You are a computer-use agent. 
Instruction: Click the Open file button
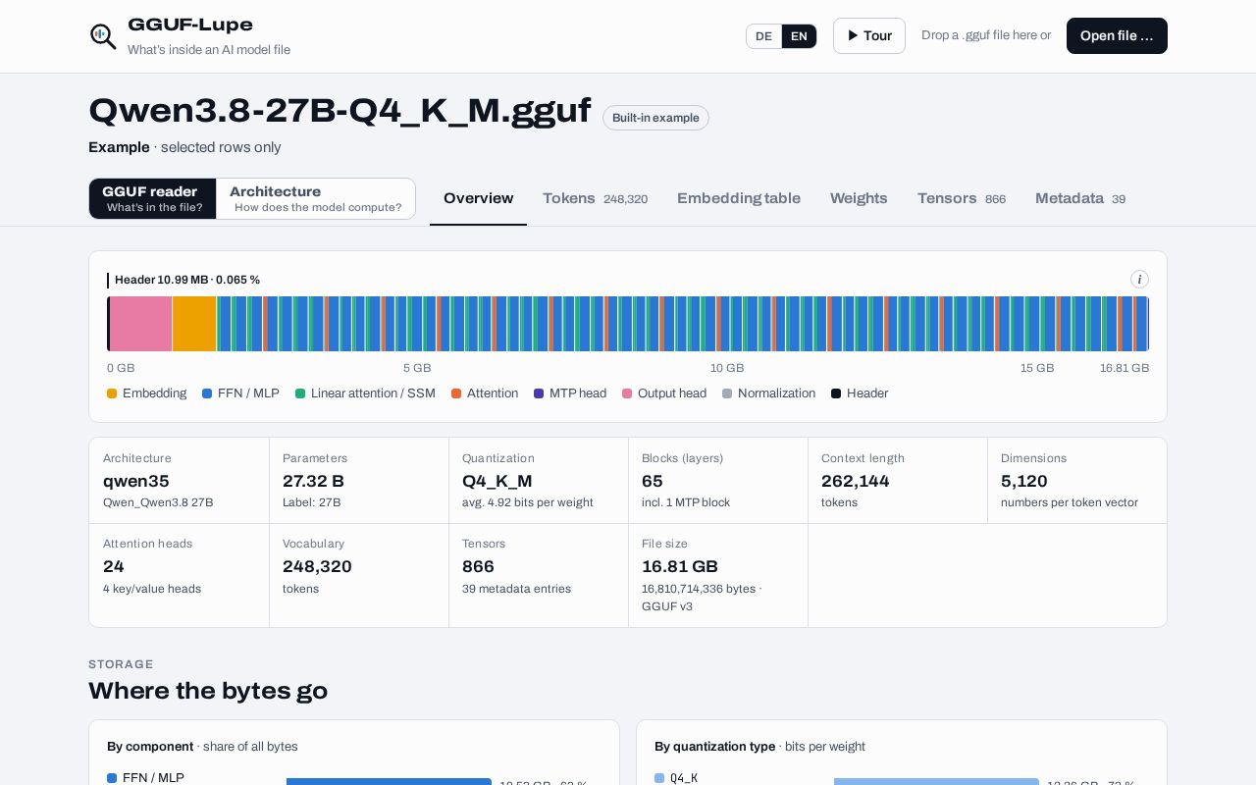tap(1117, 36)
